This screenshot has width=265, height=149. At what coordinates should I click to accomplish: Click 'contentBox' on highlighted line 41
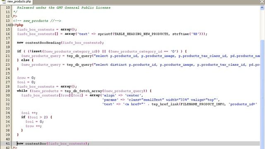pos(36,144)
